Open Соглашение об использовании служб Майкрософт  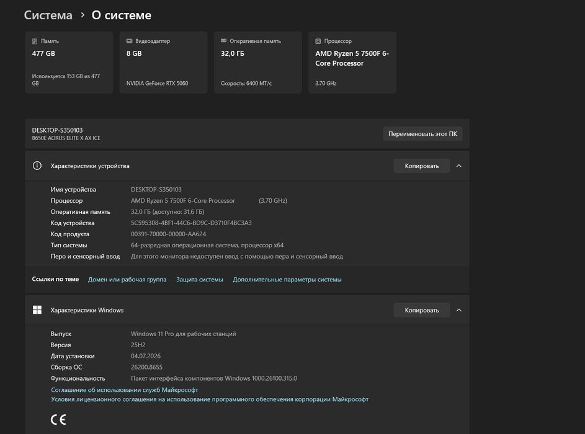pos(124,389)
